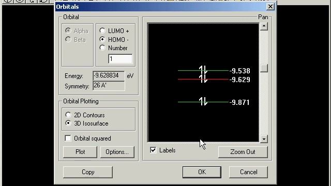Viewport: 331px width, 186px height.
Task: Click the Zoom Out button
Action: pos(243,152)
